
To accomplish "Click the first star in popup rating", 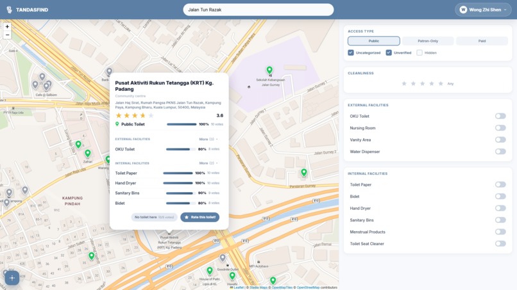I will click(x=119, y=115).
